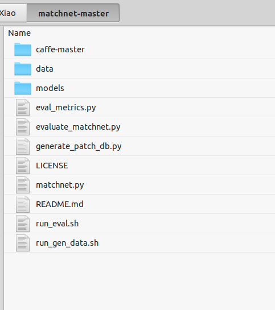The height and width of the screenshot is (310, 275).
Task: Click the README.md file icon
Action: (23, 204)
